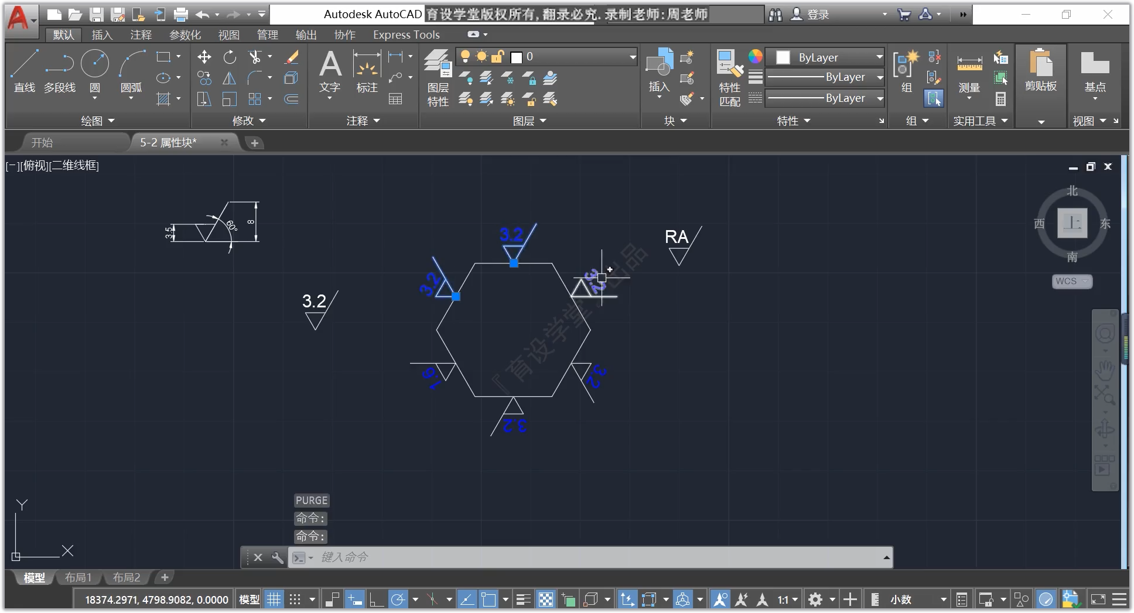Click the WCS coordinate system button
1134x613 pixels.
[x=1071, y=282]
